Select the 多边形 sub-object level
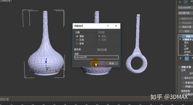 click(187, 52)
